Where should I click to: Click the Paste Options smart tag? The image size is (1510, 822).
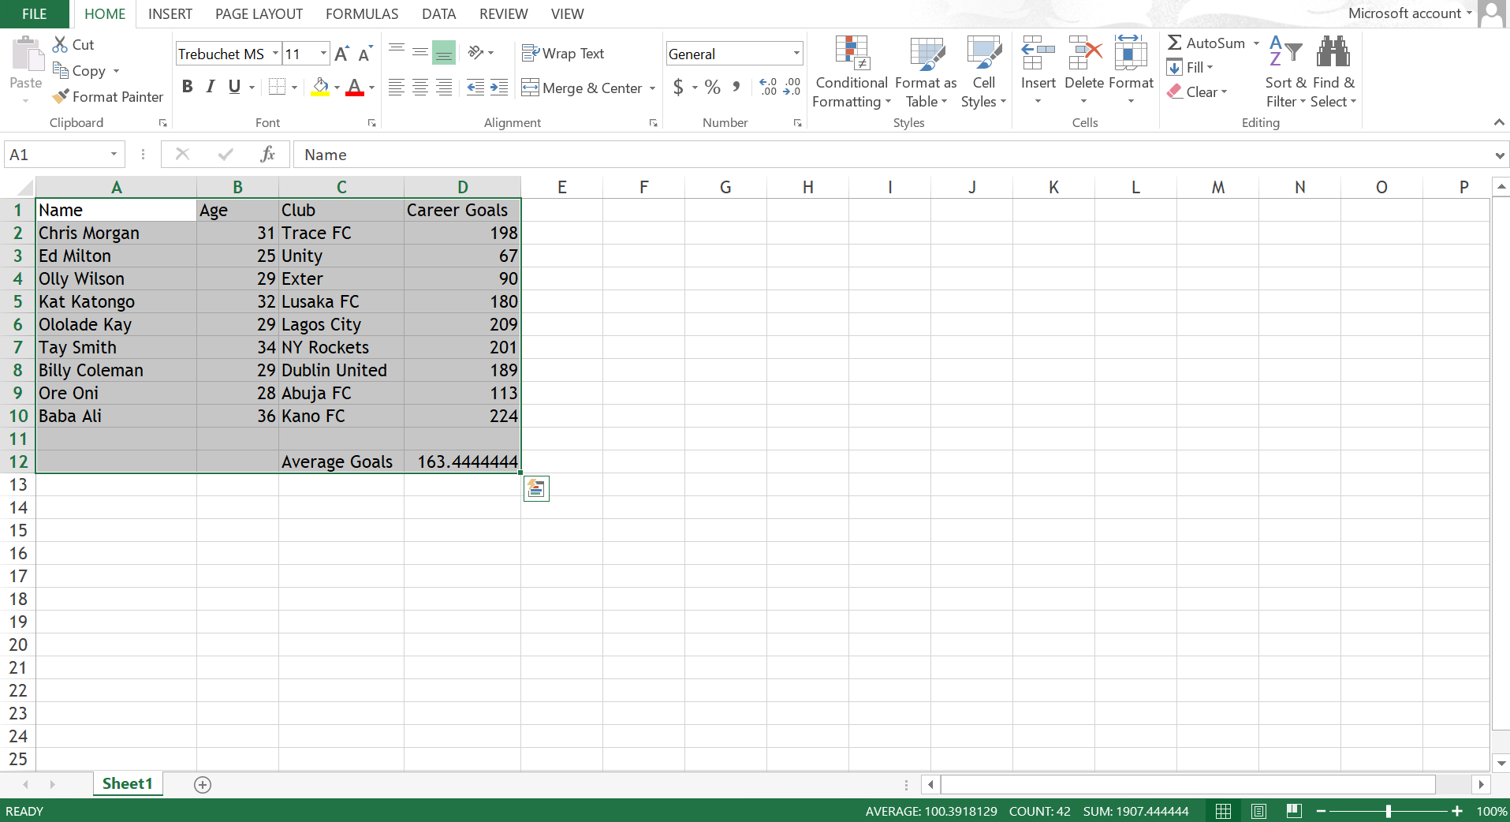[536, 489]
